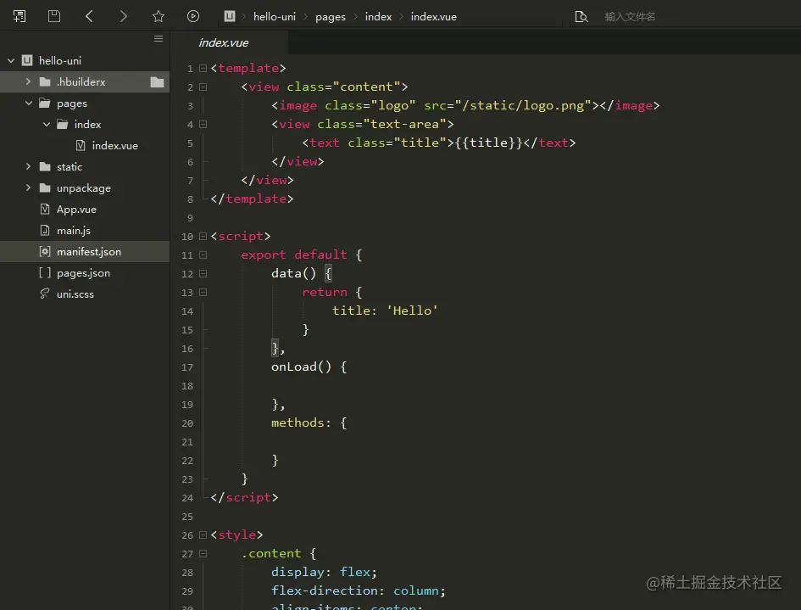Click hello-uni in the breadcrumb path
The width and height of the screenshot is (801, 610).
pyautogui.click(x=275, y=17)
